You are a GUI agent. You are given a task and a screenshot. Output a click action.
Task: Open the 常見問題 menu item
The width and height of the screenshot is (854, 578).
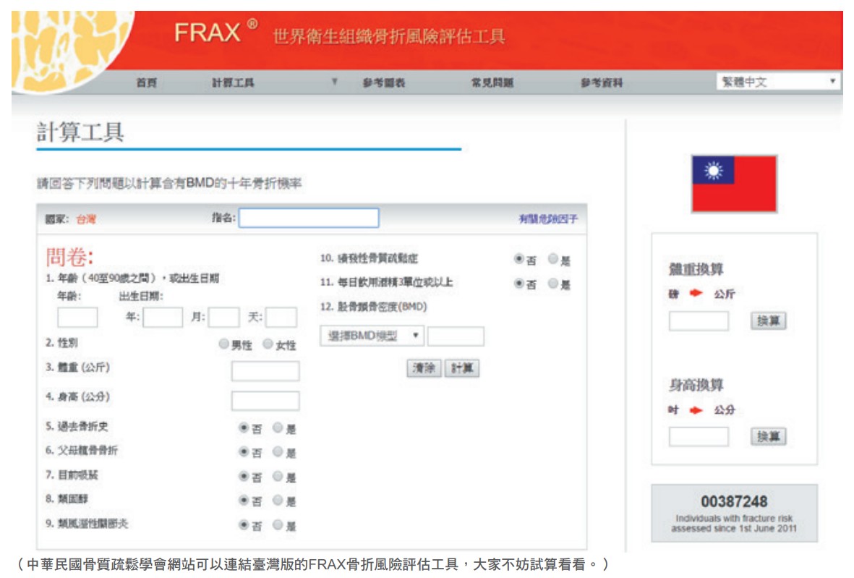coord(492,82)
